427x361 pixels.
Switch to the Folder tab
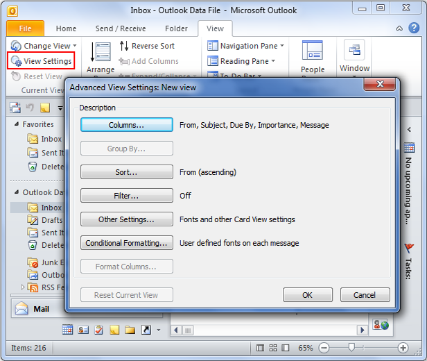coord(176,28)
